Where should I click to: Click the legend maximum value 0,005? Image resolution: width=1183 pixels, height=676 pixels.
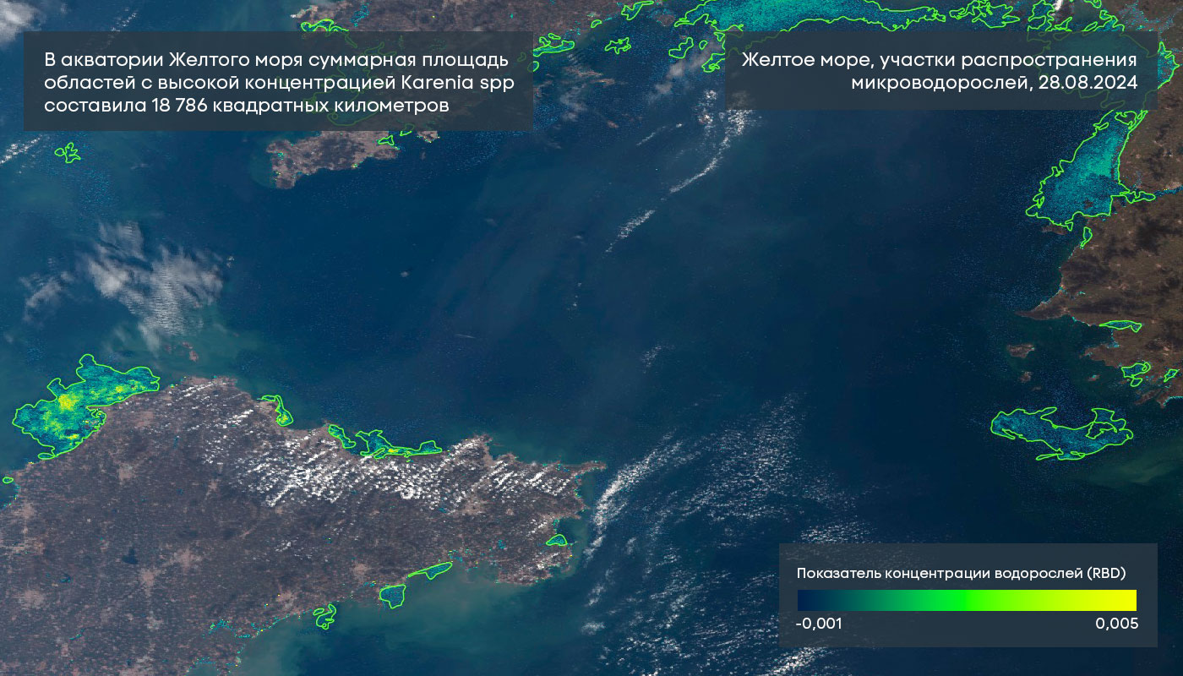point(1116,624)
